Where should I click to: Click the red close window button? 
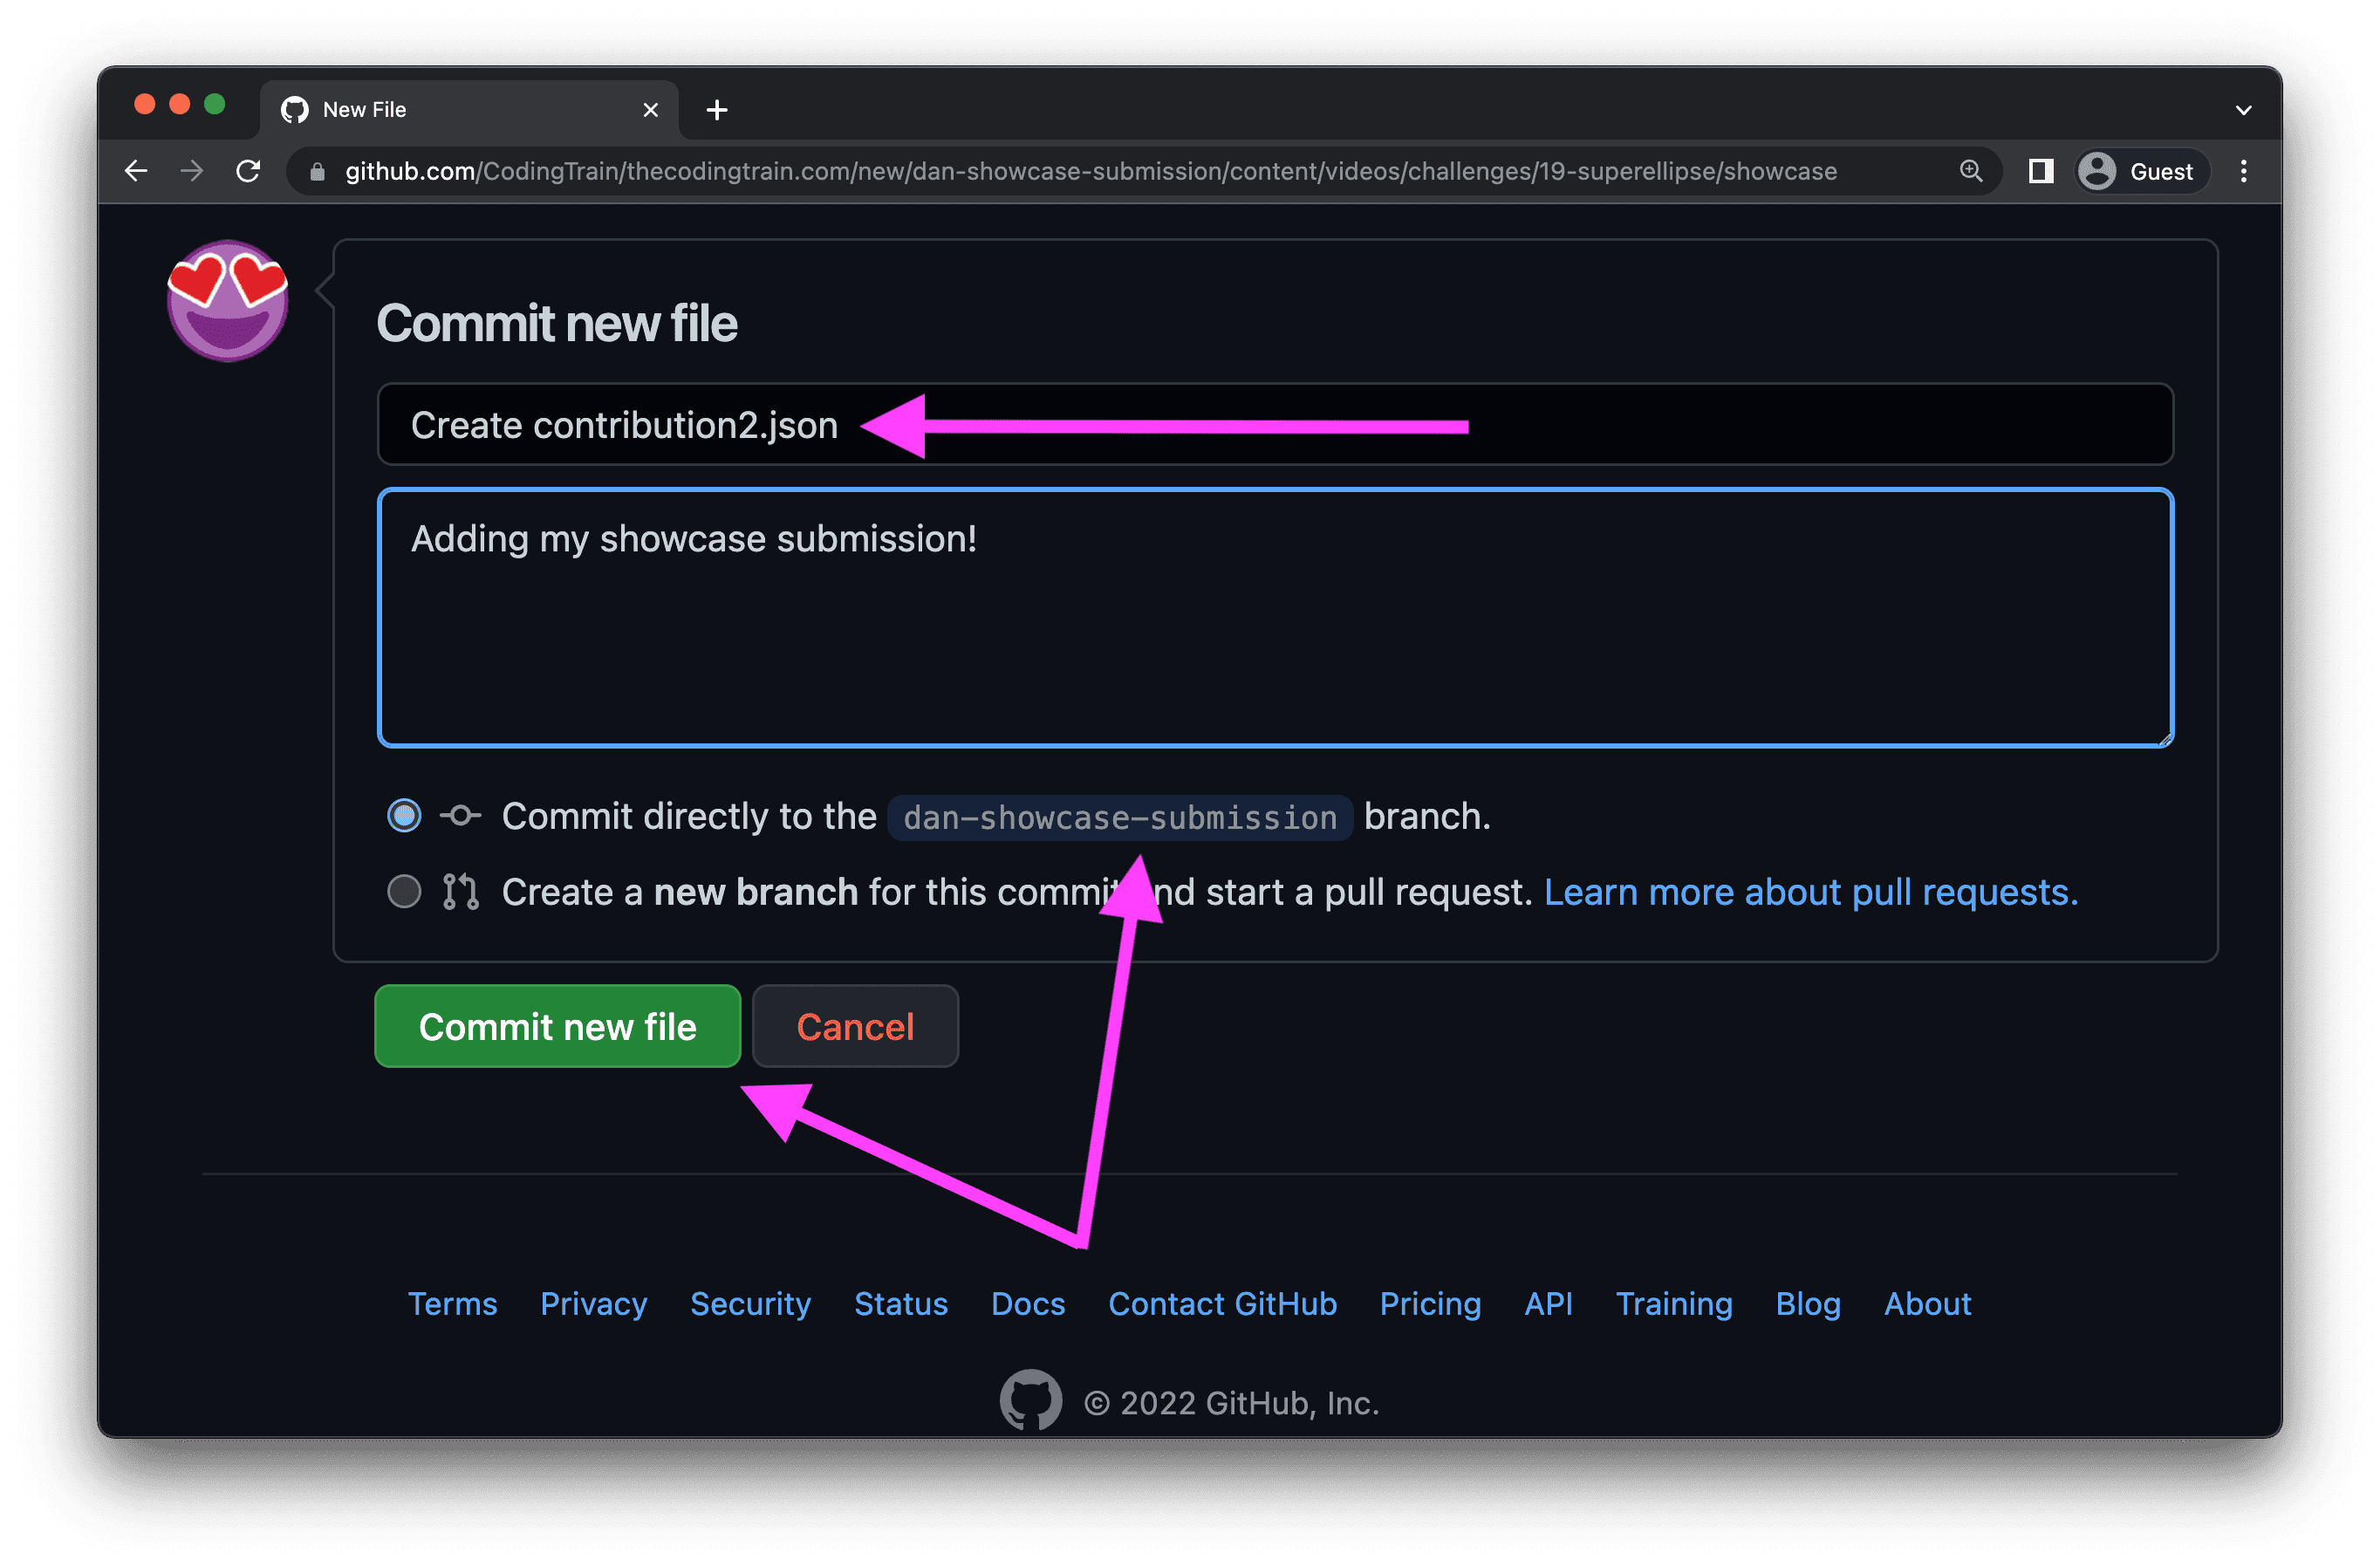145,104
